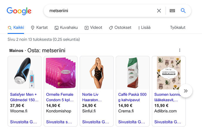Click the lääkekasvit book cover thumbnail

click(x=169, y=73)
